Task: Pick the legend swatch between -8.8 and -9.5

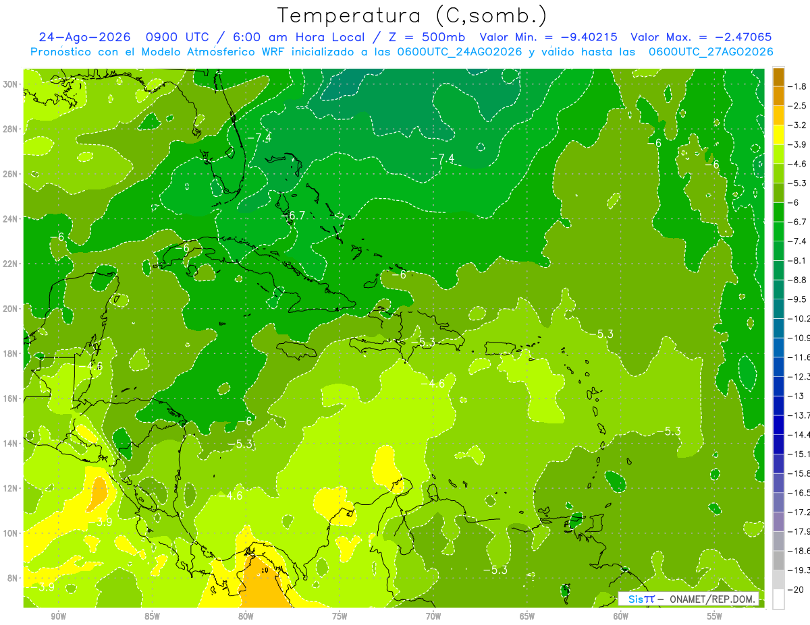Action: coord(778,289)
